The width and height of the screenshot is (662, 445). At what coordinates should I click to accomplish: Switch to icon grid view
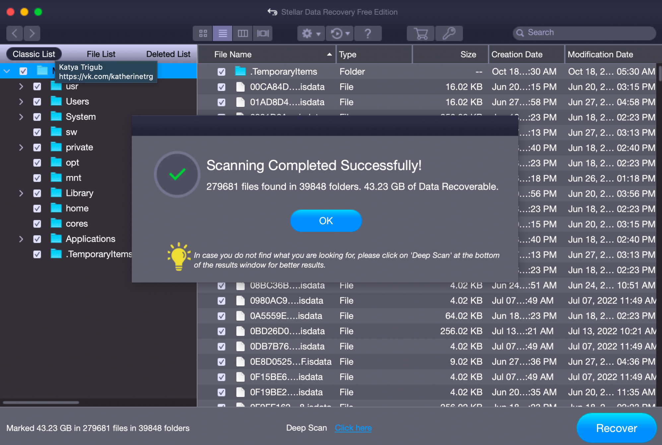coord(203,33)
